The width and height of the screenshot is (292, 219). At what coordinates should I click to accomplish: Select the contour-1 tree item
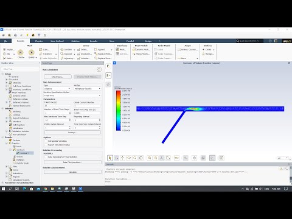[x=25, y=153]
